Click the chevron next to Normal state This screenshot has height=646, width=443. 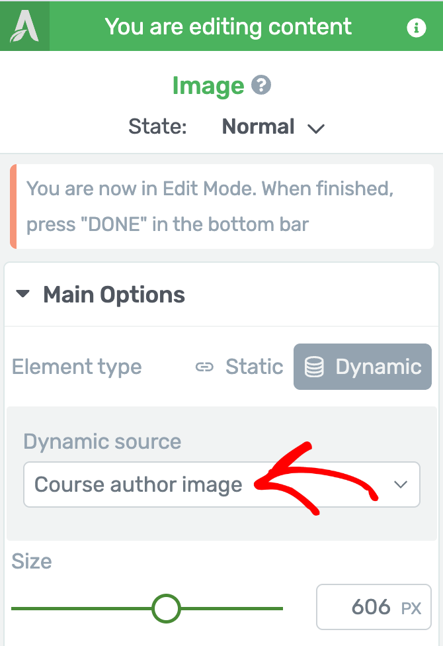click(x=316, y=128)
